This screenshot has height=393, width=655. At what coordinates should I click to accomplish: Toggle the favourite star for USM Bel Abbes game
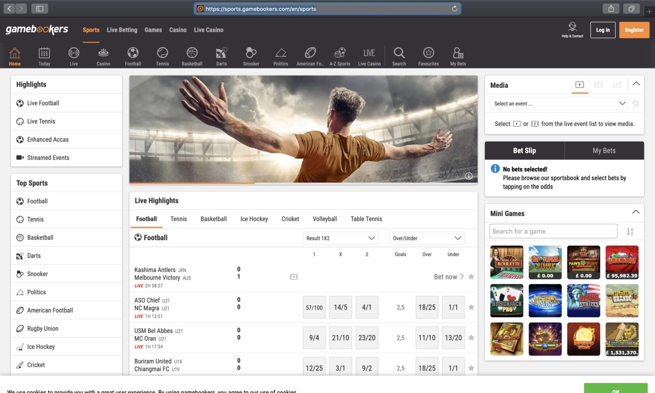(x=471, y=338)
